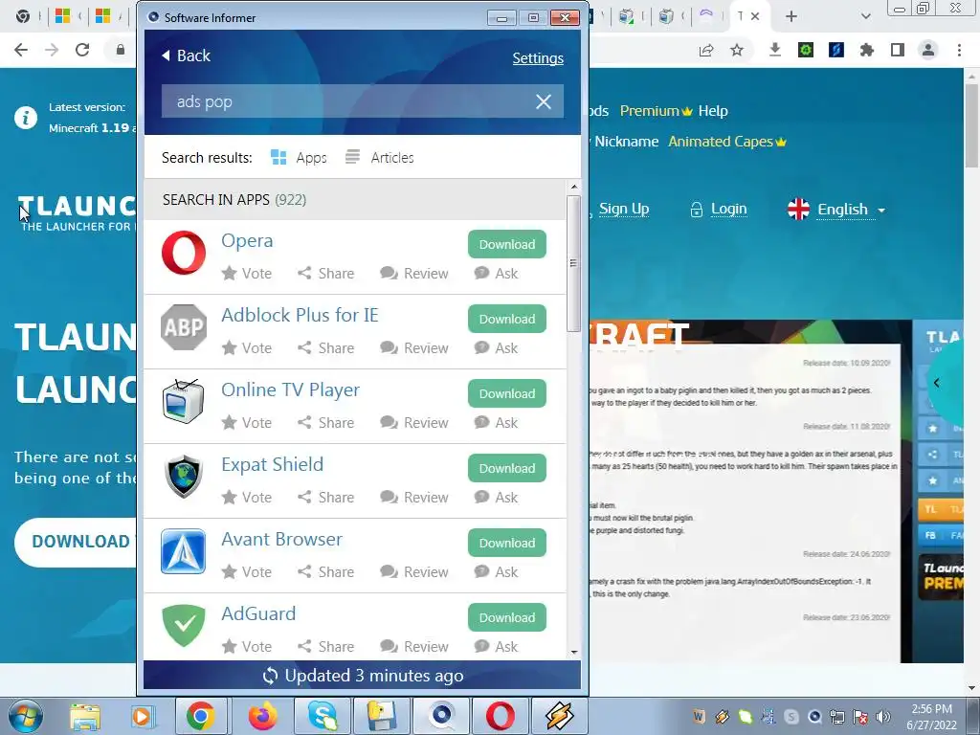Screen dimensions: 980x735
Task: Open Chrome downloads icon
Action: tap(774, 50)
